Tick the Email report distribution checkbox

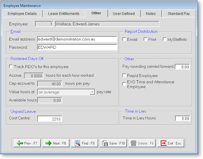click(x=124, y=40)
